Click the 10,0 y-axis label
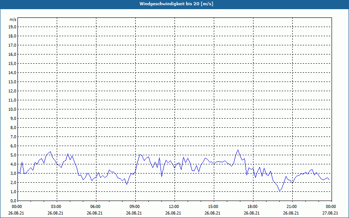 tap(12, 109)
